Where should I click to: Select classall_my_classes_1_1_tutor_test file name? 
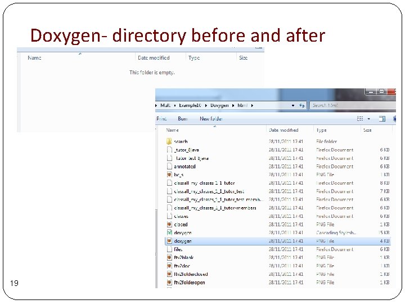[209, 191]
